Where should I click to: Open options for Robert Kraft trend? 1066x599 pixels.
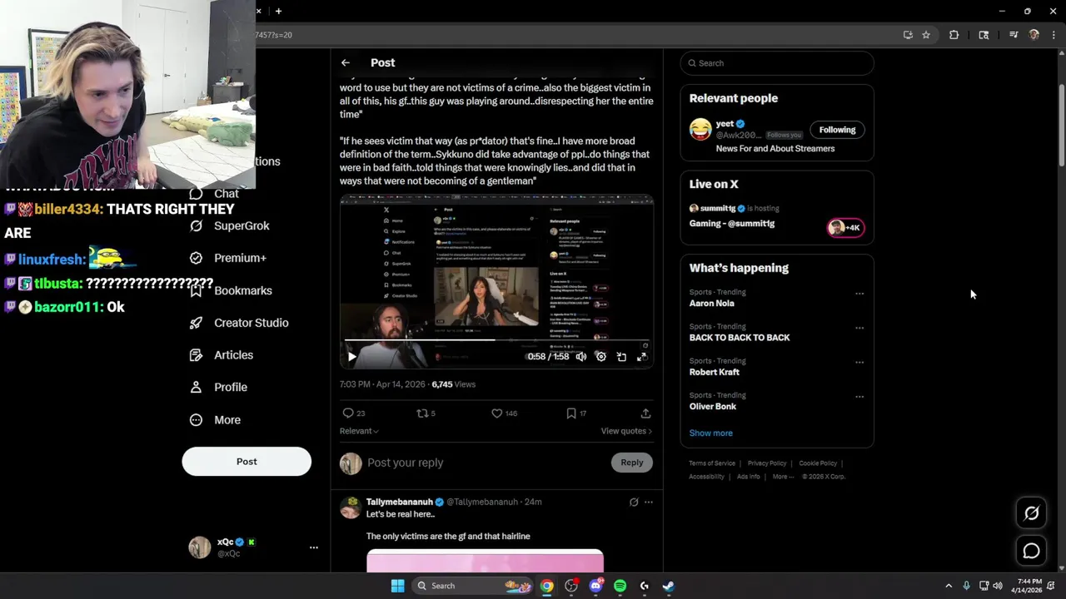point(859,363)
